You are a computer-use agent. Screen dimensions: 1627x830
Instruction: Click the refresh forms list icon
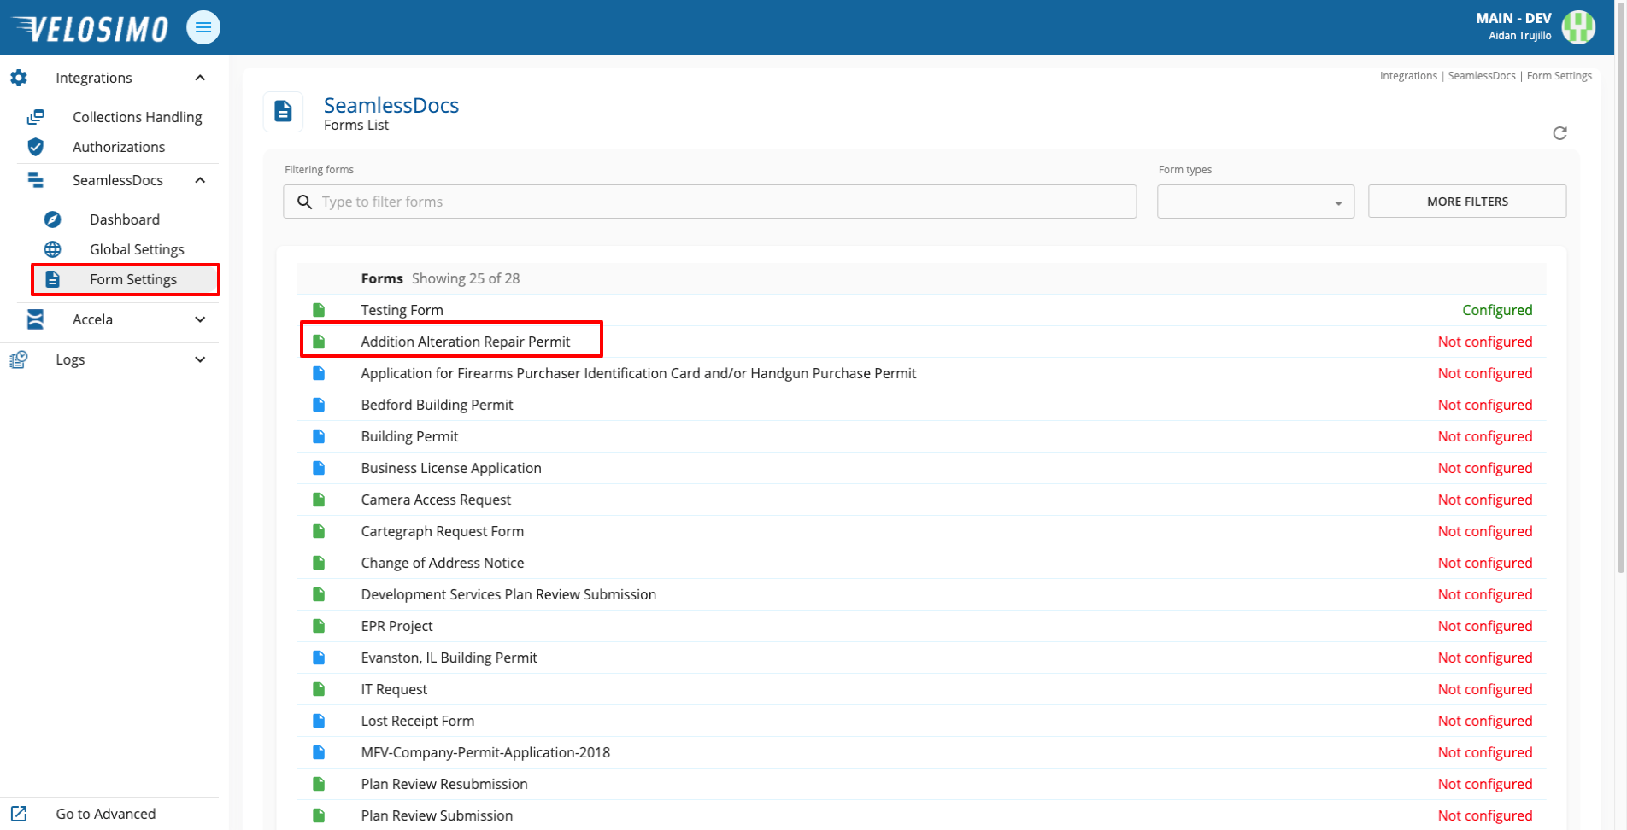click(1559, 133)
